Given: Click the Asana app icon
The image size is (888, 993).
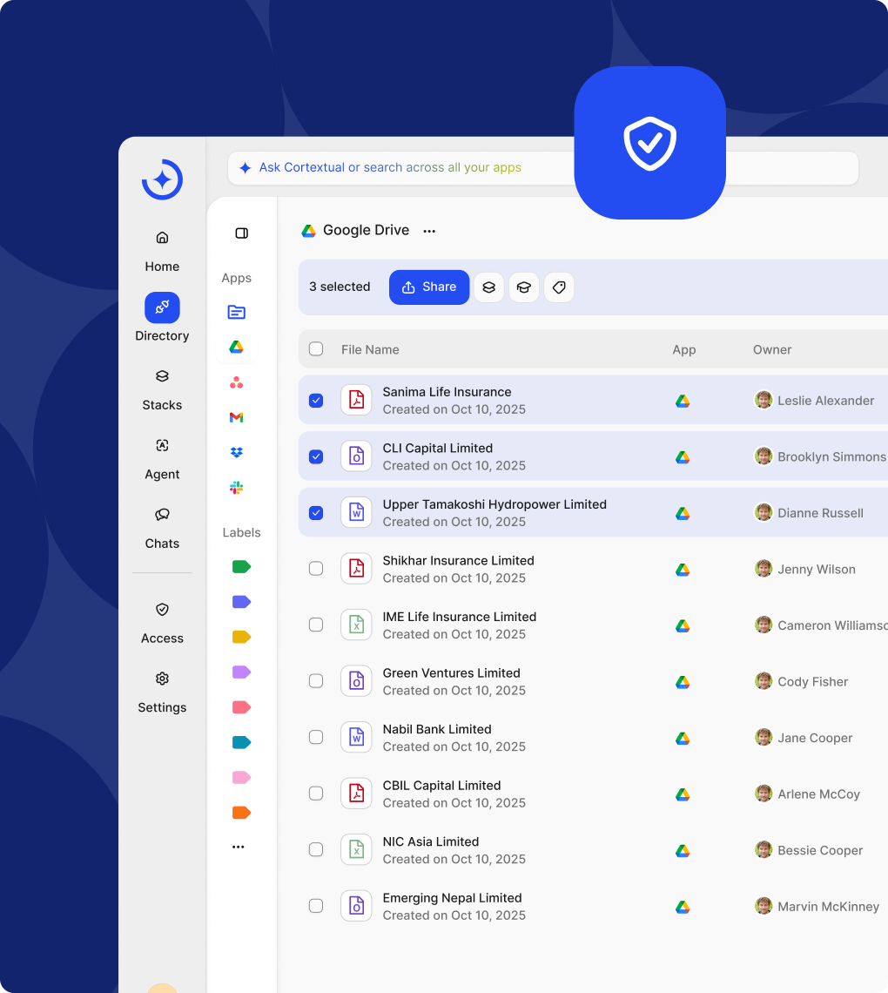Looking at the screenshot, I should pos(236,382).
